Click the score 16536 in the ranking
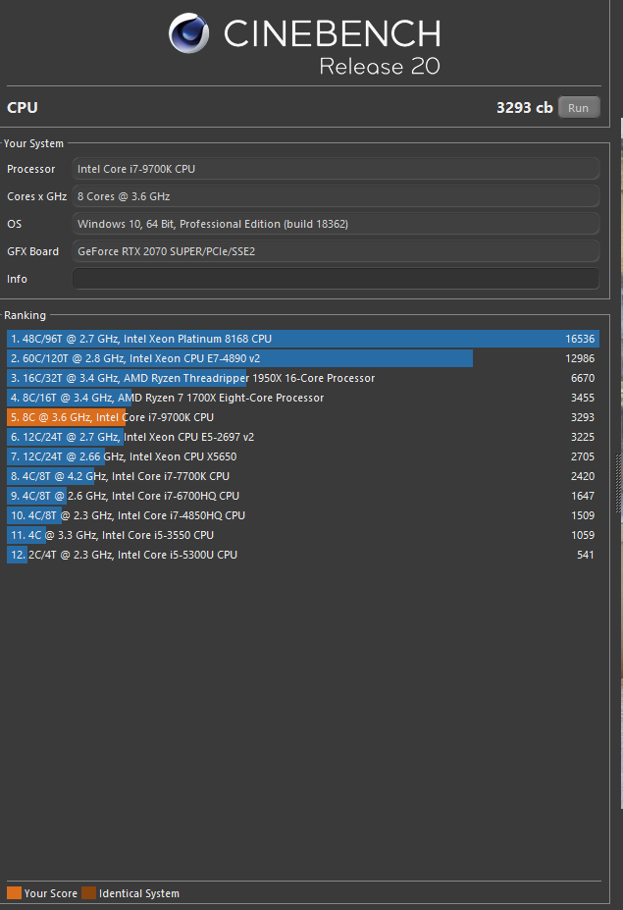623x910 pixels. [x=580, y=339]
